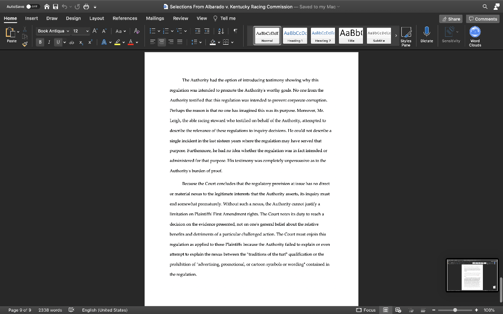Apply subscript formatting
The height and width of the screenshot is (314, 503).
(x=81, y=42)
